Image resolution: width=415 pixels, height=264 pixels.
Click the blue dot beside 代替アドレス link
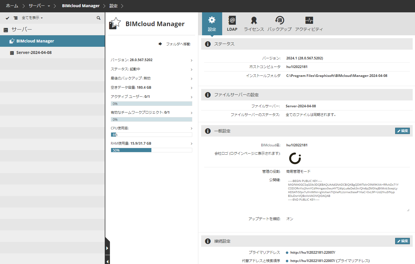pos(287,261)
